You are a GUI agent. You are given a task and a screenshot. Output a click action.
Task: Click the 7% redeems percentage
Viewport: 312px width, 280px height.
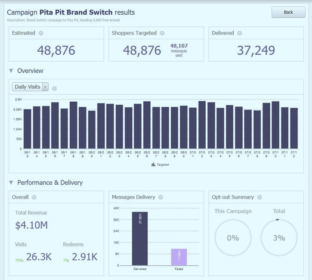[66, 260]
